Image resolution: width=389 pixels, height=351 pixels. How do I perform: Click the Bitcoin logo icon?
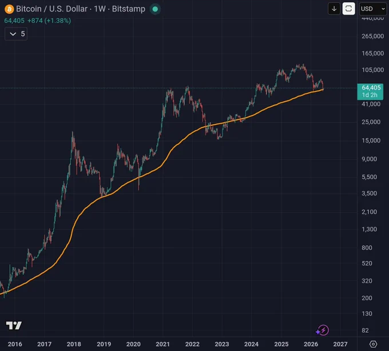[x=9, y=9]
